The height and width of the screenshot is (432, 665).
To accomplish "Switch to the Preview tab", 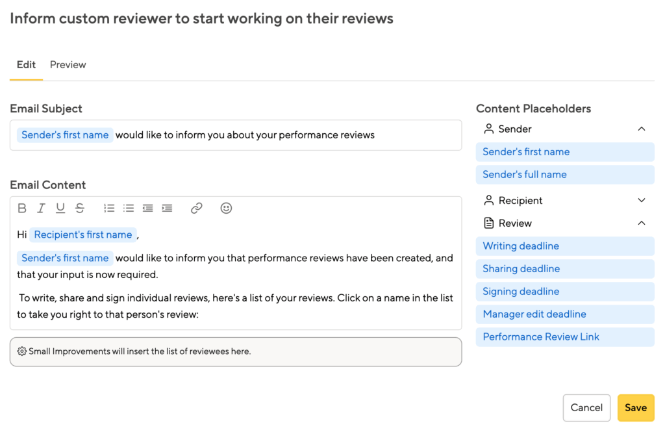I will pyautogui.click(x=68, y=65).
